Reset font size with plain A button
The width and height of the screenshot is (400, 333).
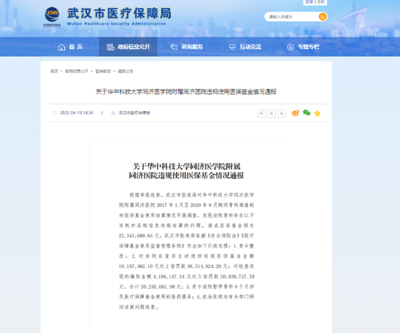281,113
